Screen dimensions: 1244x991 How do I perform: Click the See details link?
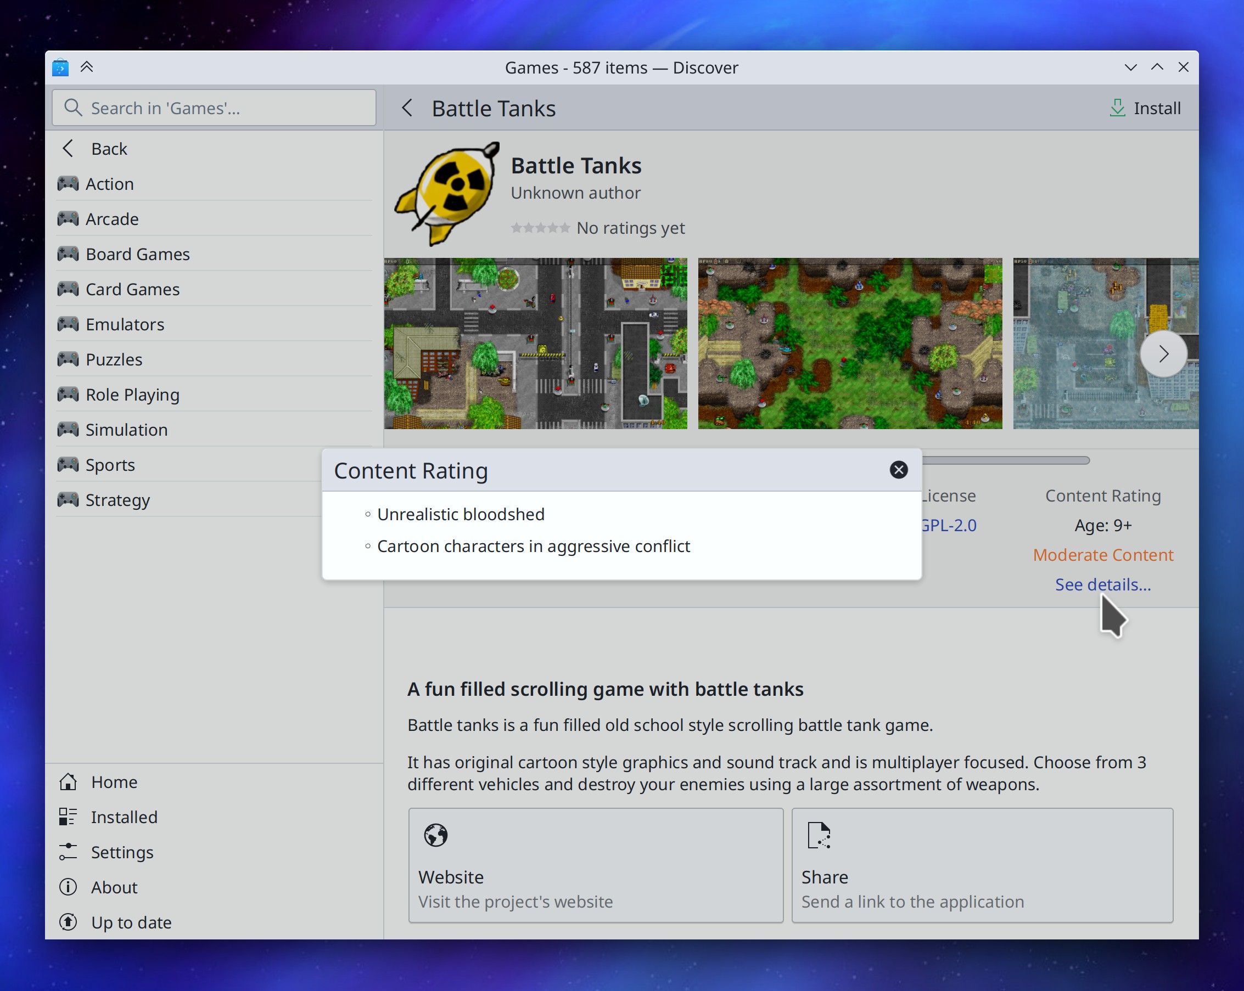tap(1102, 584)
